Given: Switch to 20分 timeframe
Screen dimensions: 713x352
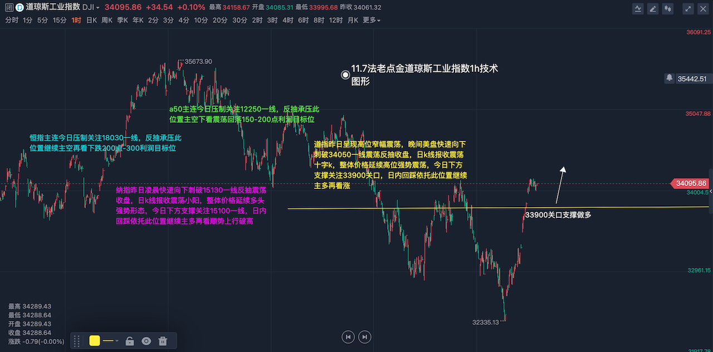Looking at the screenshot, I should click(220, 20).
